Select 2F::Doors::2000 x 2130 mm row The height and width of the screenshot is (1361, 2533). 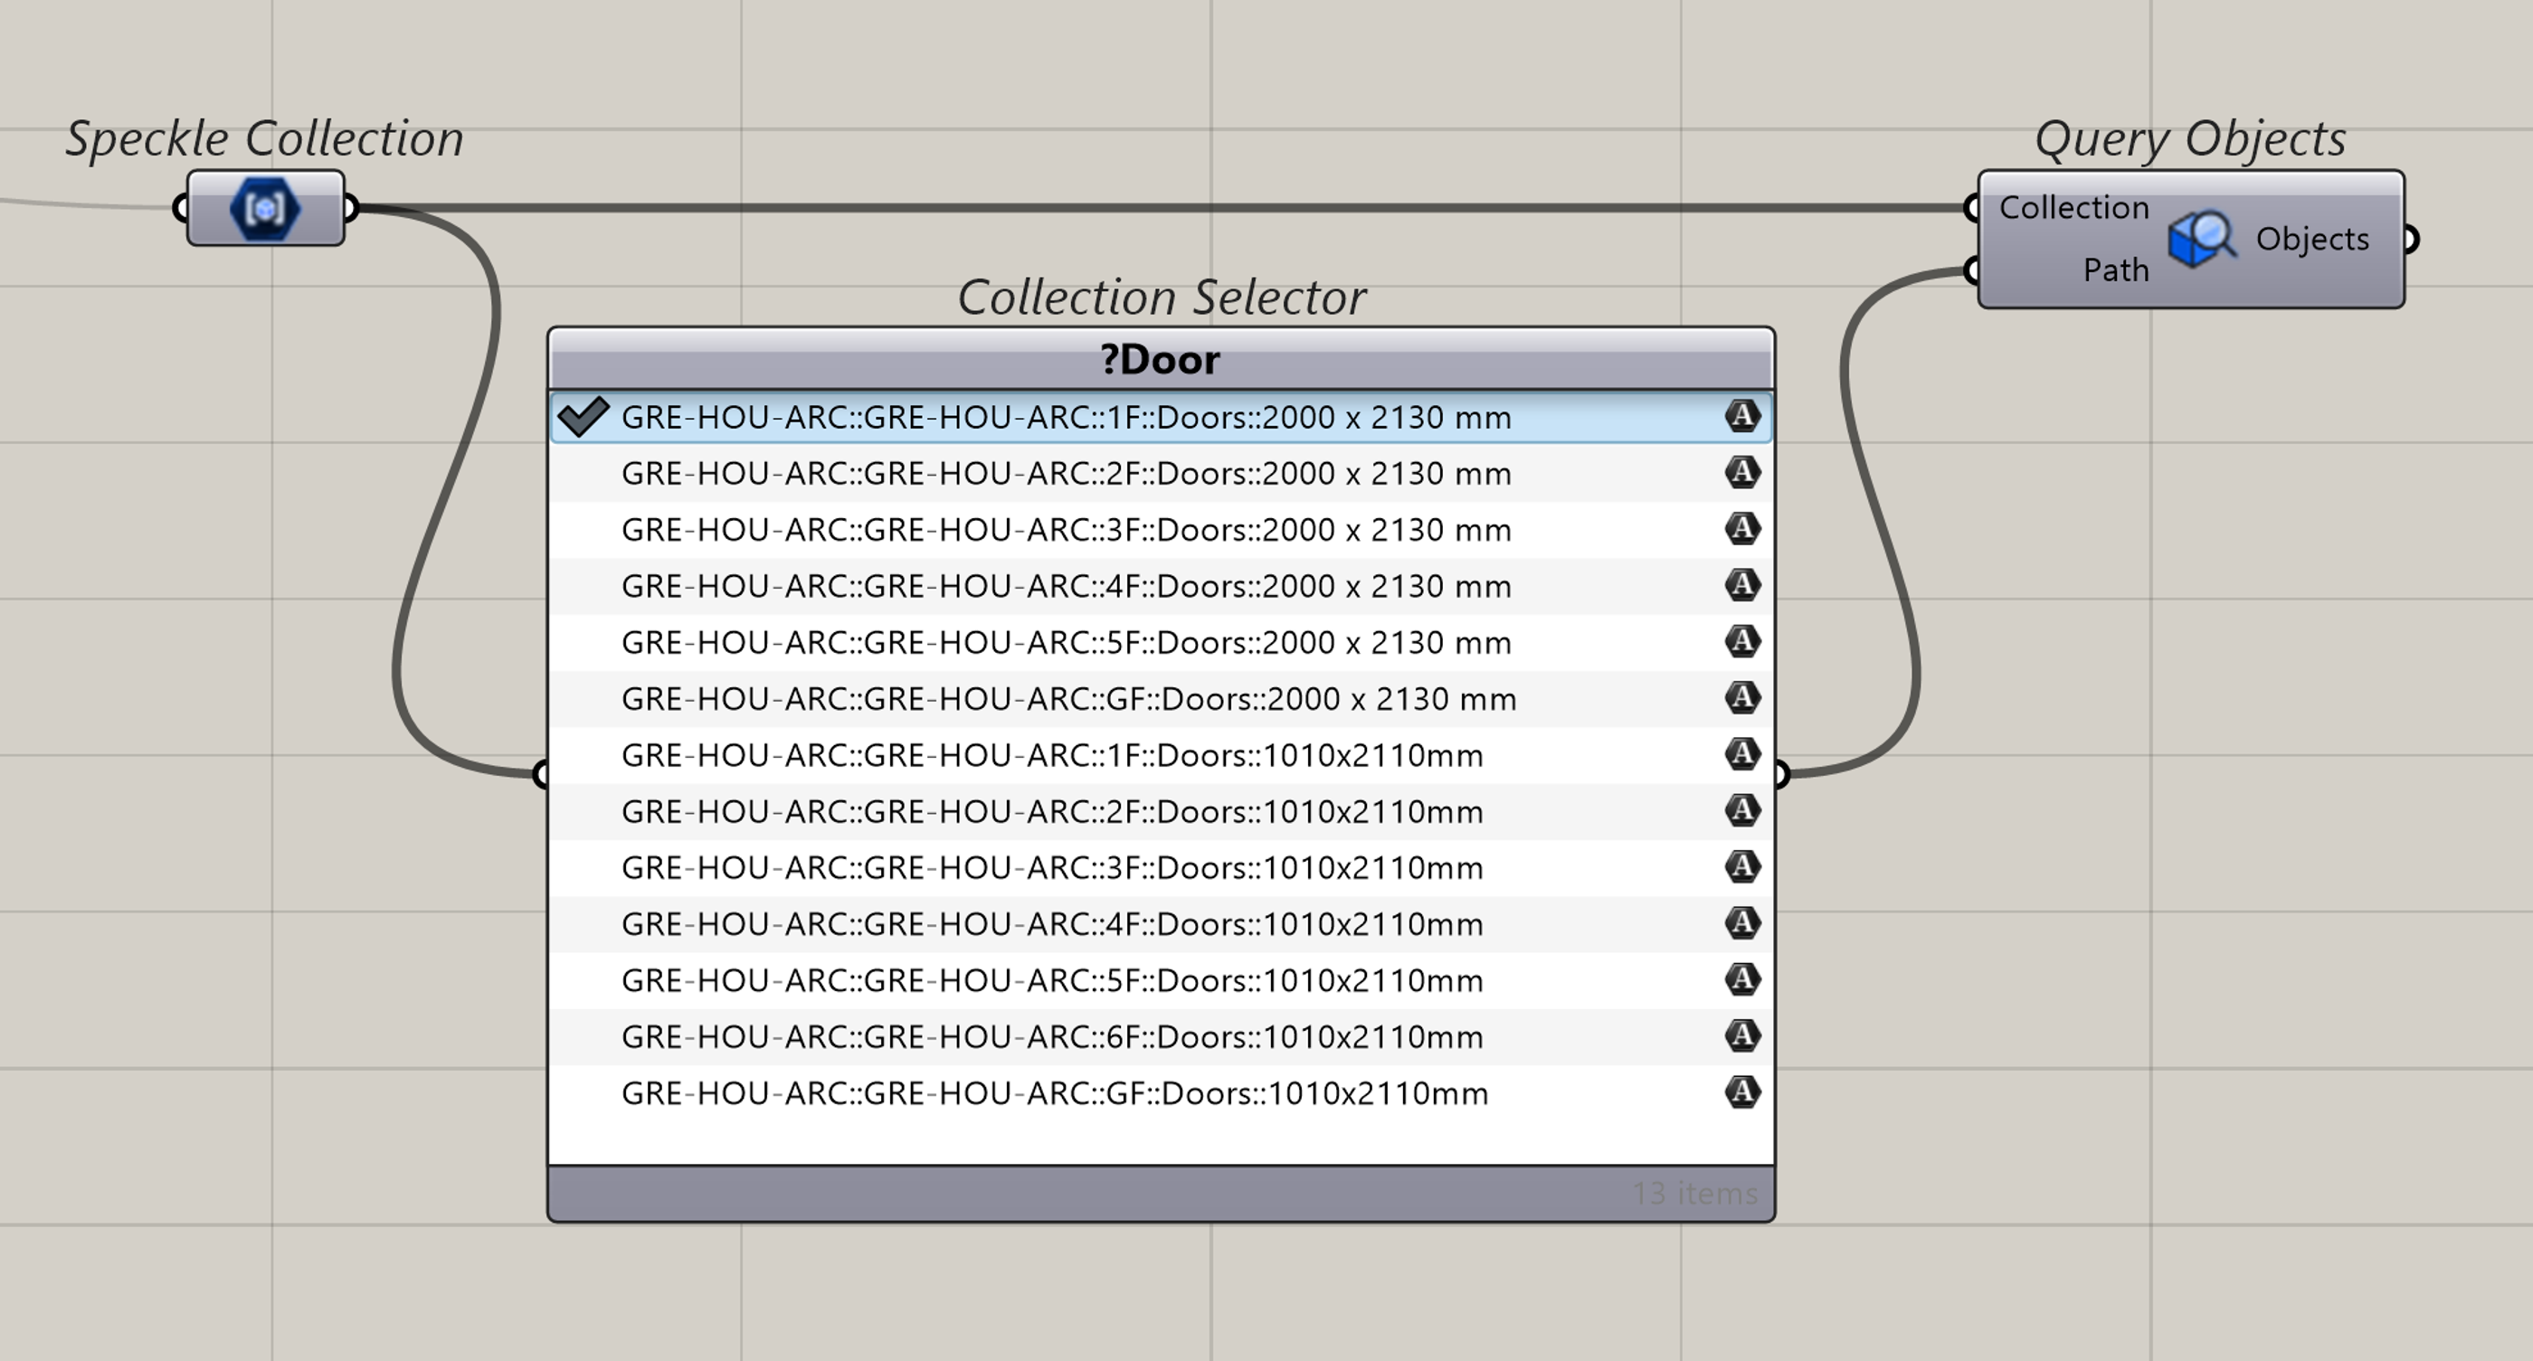point(1162,474)
